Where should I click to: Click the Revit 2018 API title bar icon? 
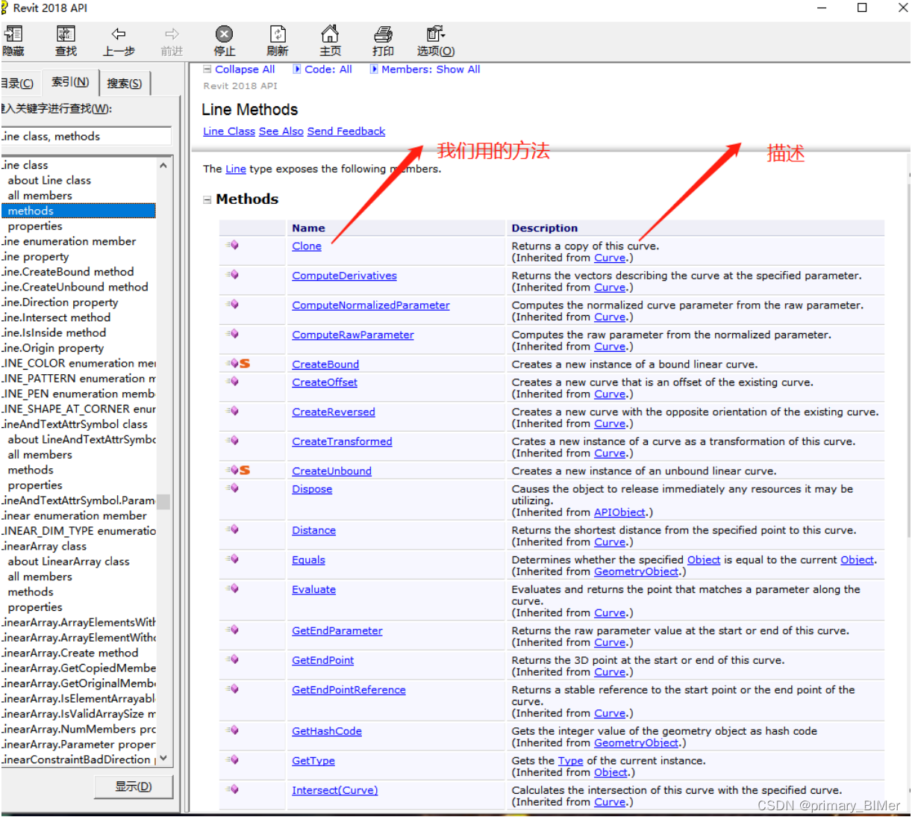point(4,8)
